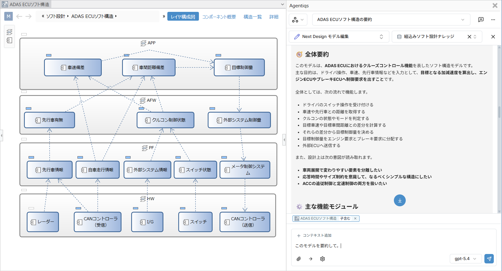Click the component tool icon in the left palette
Viewport: 502px width, 271px height.
tap(9, 40)
